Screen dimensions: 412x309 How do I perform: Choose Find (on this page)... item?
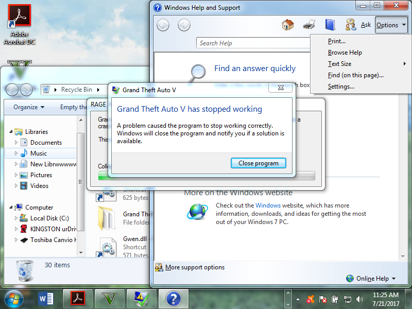point(361,75)
